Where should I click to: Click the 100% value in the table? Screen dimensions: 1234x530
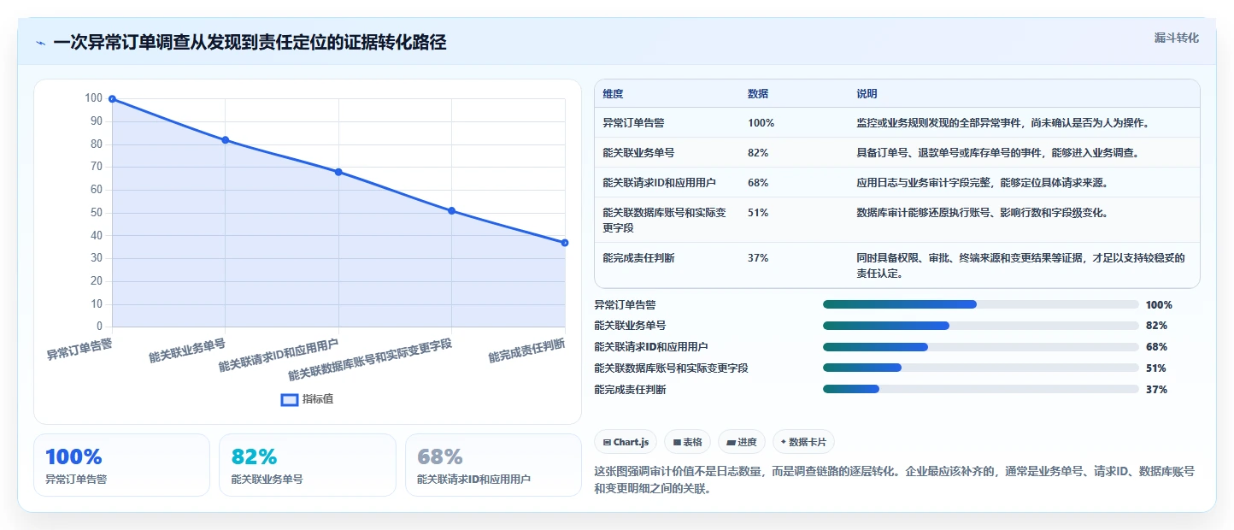pos(761,122)
